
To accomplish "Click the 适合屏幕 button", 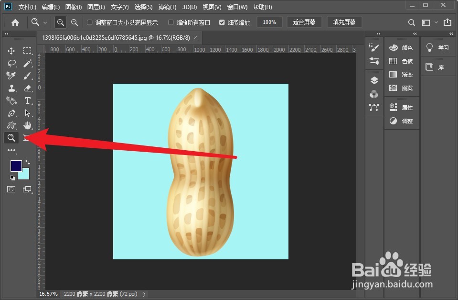I will [304, 22].
